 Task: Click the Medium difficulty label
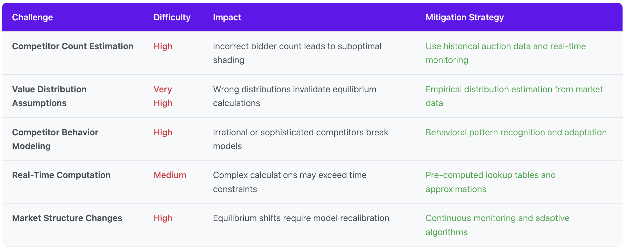170,175
